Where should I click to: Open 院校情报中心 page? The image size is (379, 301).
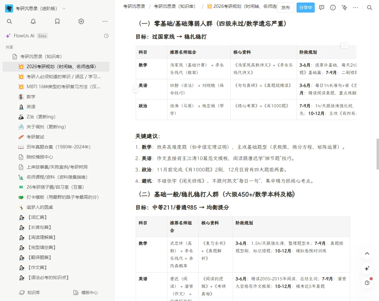pyautogui.click(x=56, y=157)
